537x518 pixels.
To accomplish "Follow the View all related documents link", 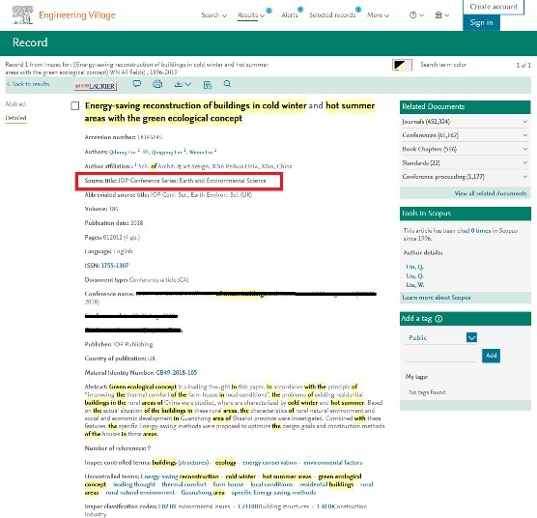I will point(491,193).
